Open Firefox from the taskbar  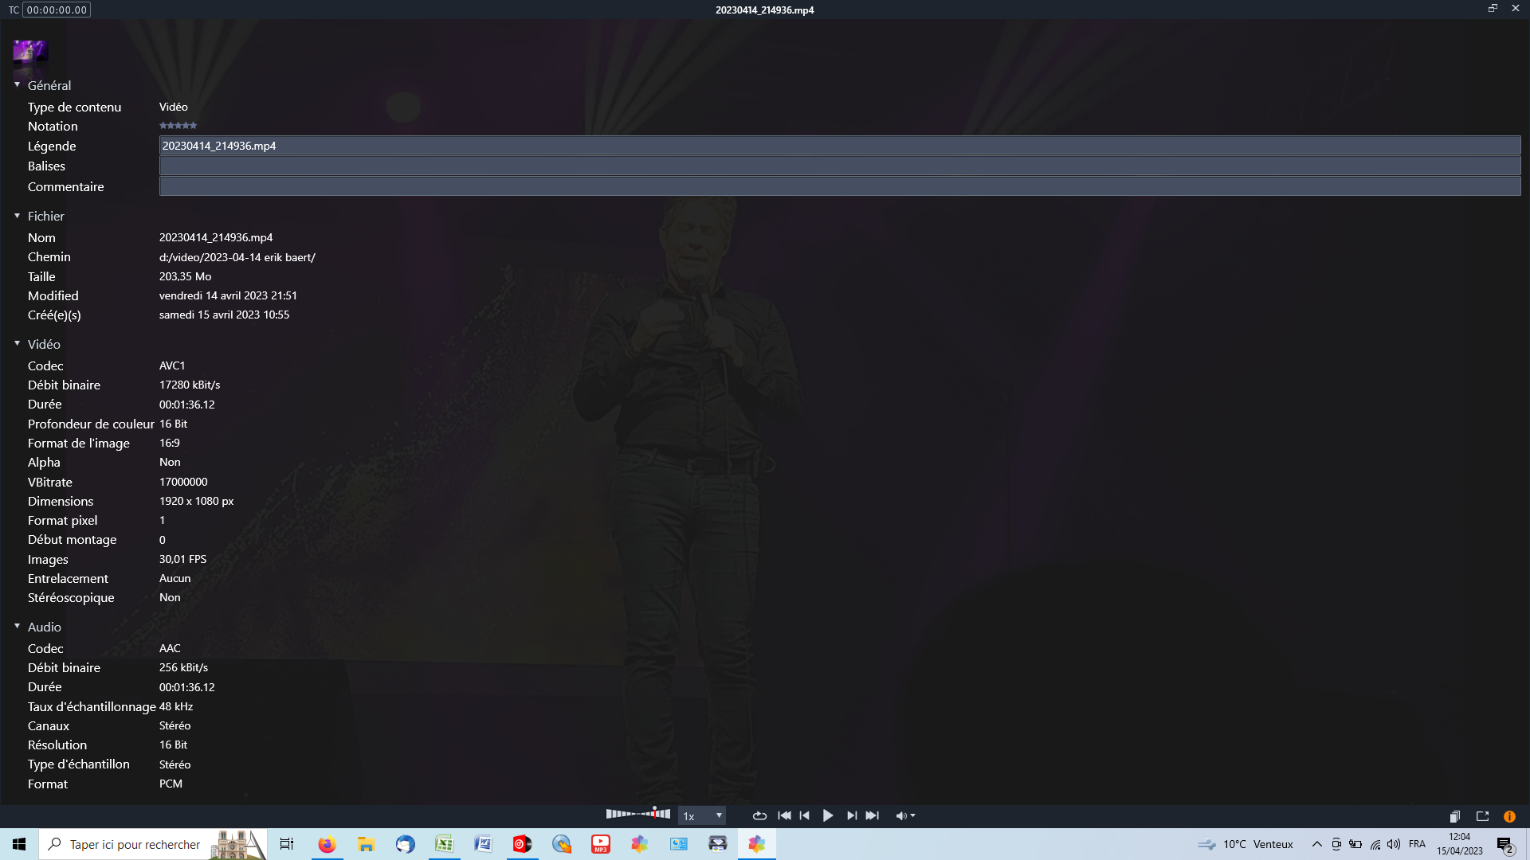pyautogui.click(x=327, y=844)
